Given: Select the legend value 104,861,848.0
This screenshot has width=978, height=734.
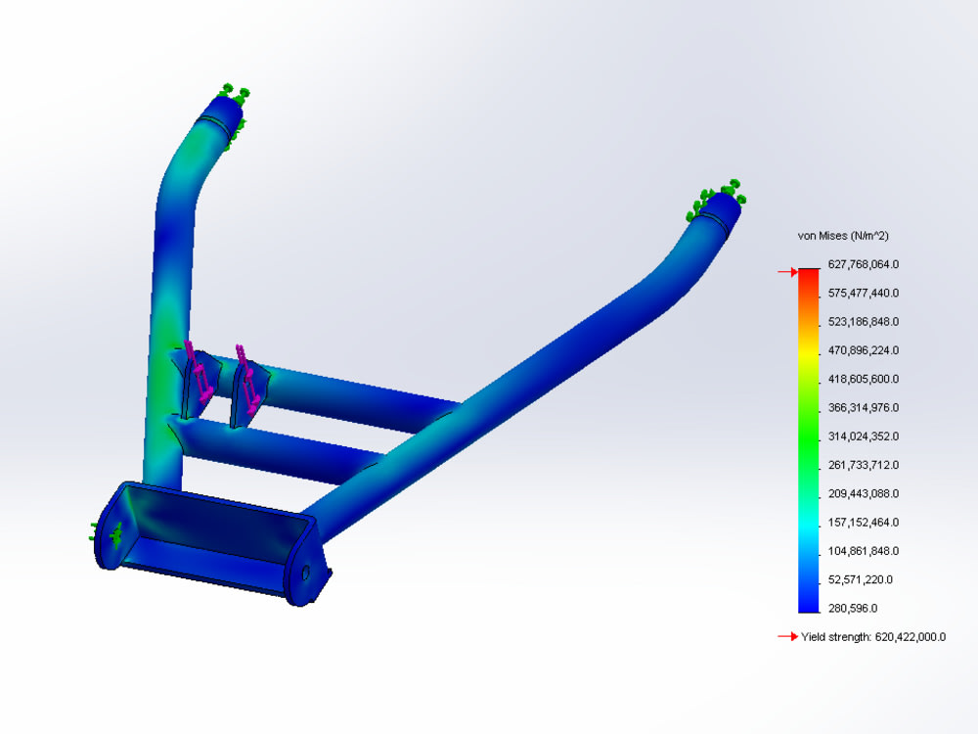Looking at the screenshot, I should click(x=864, y=552).
